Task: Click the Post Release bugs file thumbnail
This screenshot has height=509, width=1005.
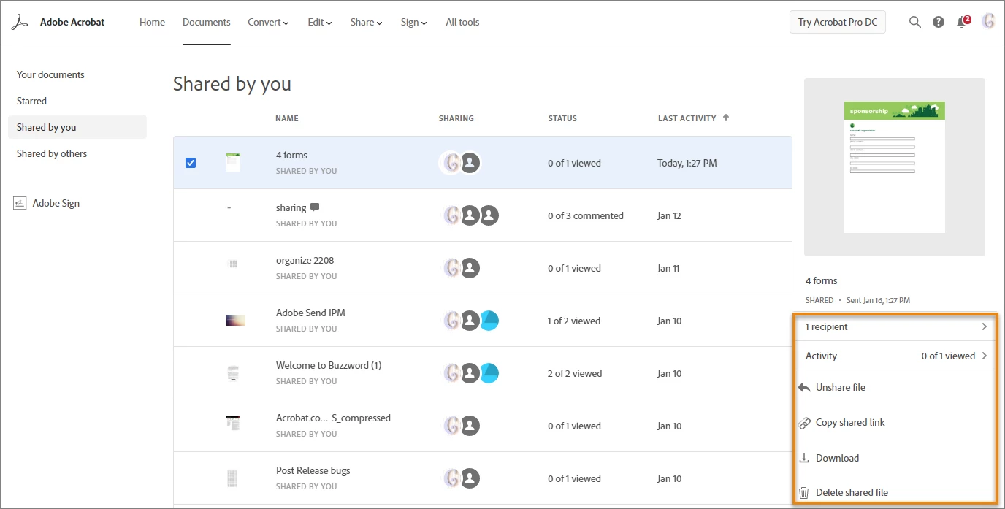Action: 233,478
